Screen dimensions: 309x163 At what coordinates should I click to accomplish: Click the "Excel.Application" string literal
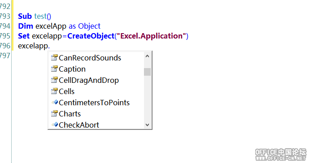pyautogui.click(x=151, y=36)
